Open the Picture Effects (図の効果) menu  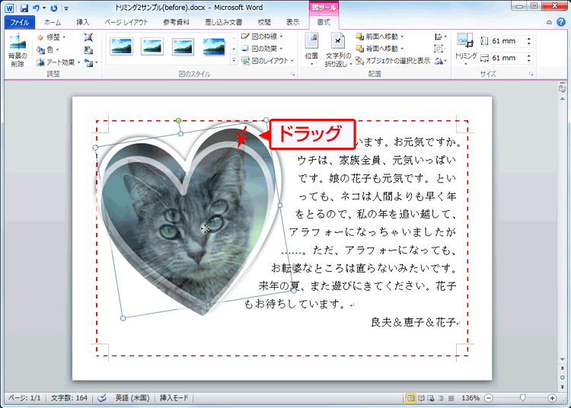(262, 49)
